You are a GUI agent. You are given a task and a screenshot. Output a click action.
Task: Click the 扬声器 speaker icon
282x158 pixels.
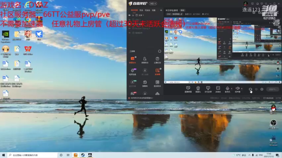click(237, 89)
